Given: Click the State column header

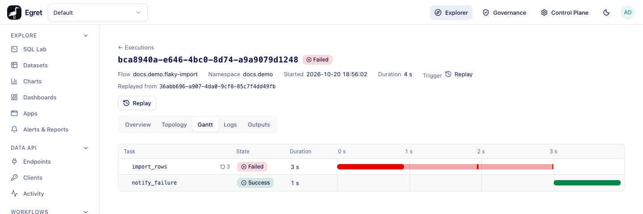Looking at the screenshot, I should (243, 152).
